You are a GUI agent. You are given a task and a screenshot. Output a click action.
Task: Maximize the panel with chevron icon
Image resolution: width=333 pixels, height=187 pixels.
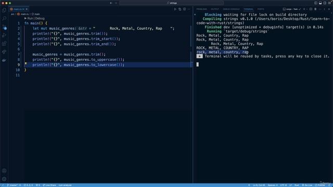[x=325, y=9]
